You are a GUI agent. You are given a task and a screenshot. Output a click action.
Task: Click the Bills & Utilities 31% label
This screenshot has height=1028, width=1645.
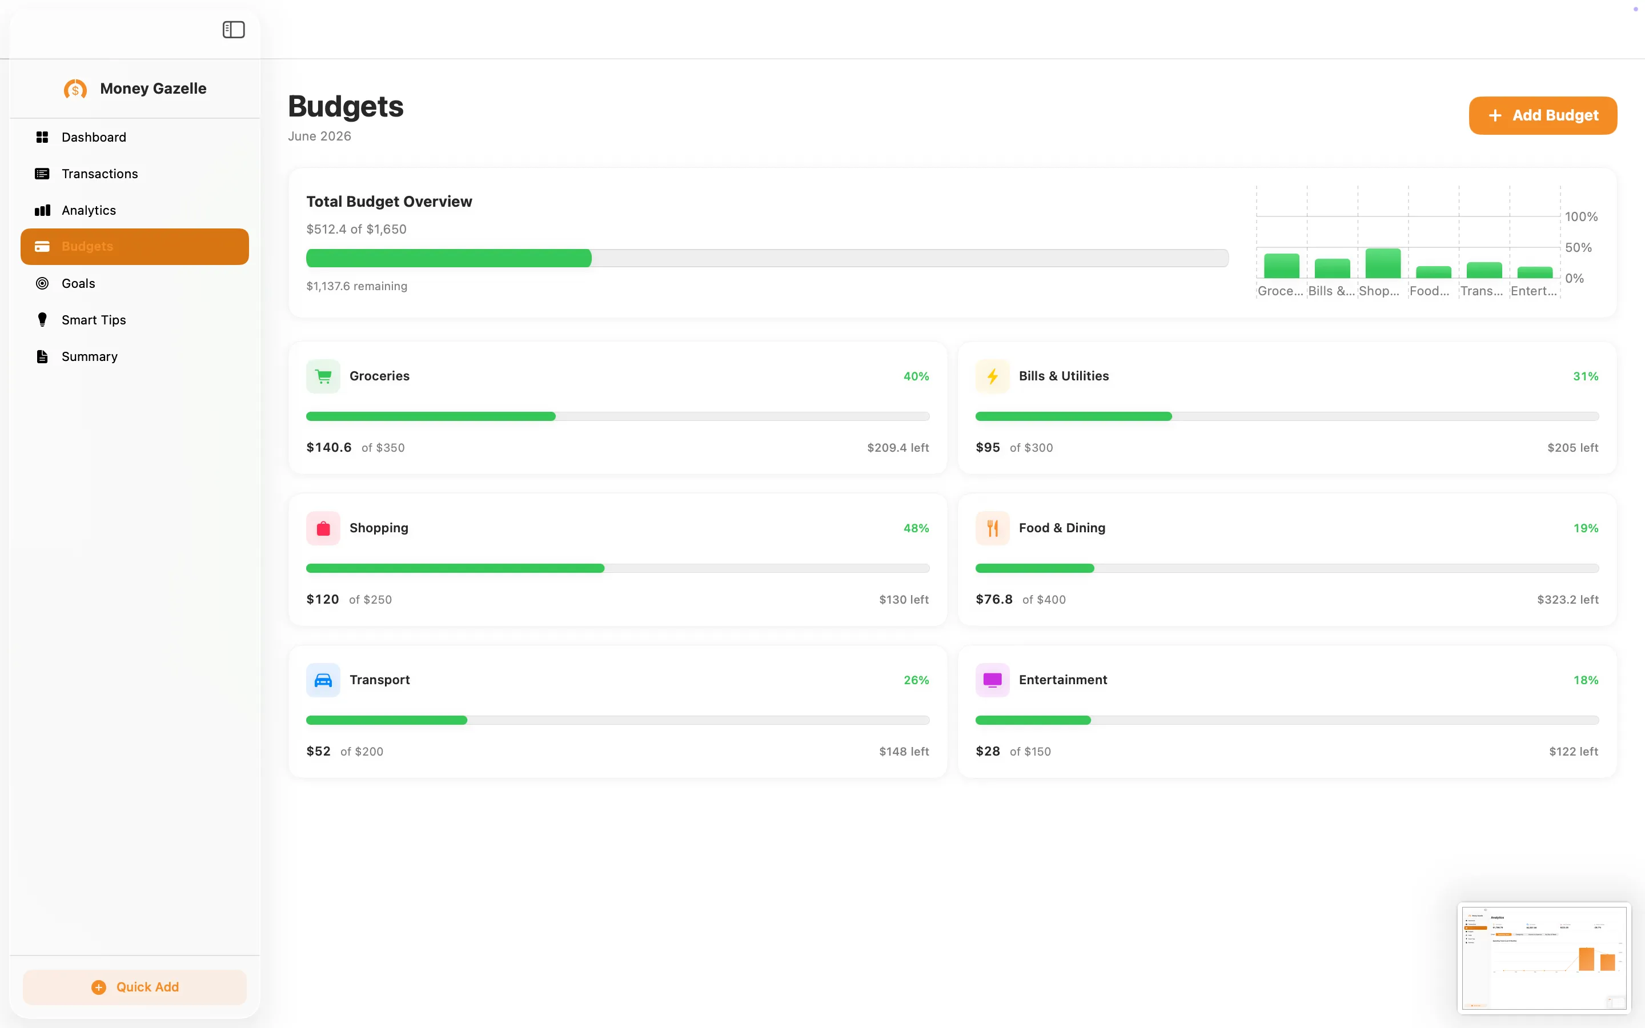pos(1585,377)
